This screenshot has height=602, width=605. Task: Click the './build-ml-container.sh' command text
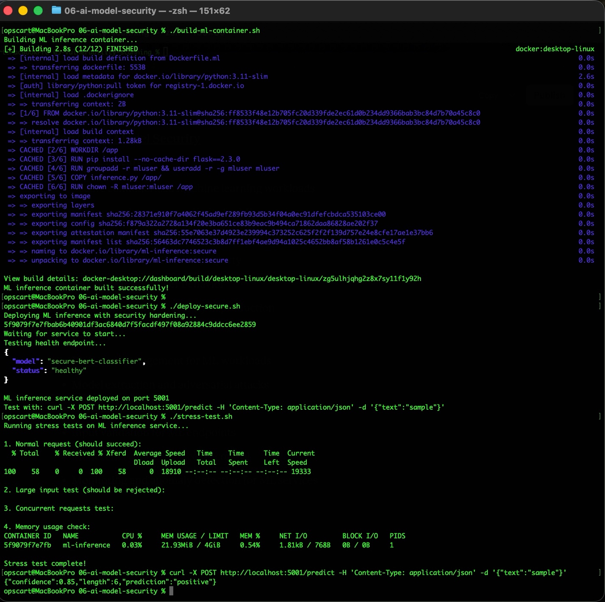point(214,31)
